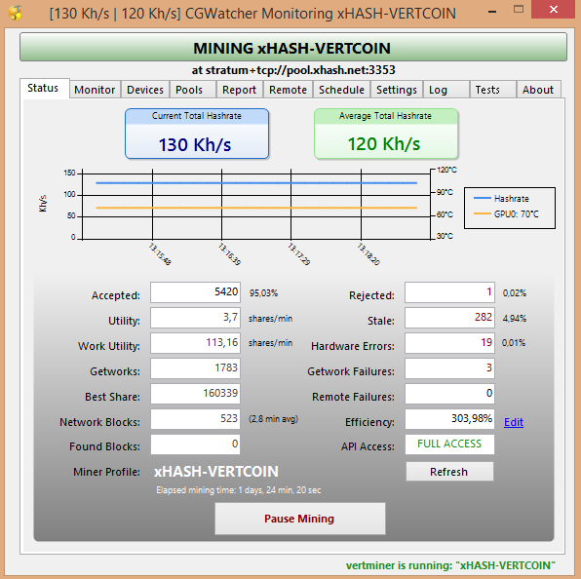Screen dimensions: 581x579
Task: Open the Remote tab
Action: (x=288, y=90)
